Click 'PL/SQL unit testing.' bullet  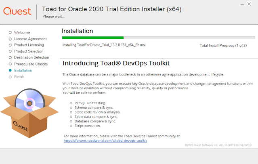[x=90, y=103]
